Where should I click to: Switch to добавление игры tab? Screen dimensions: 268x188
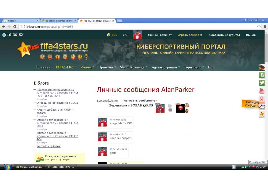pyautogui.click(x=59, y=21)
